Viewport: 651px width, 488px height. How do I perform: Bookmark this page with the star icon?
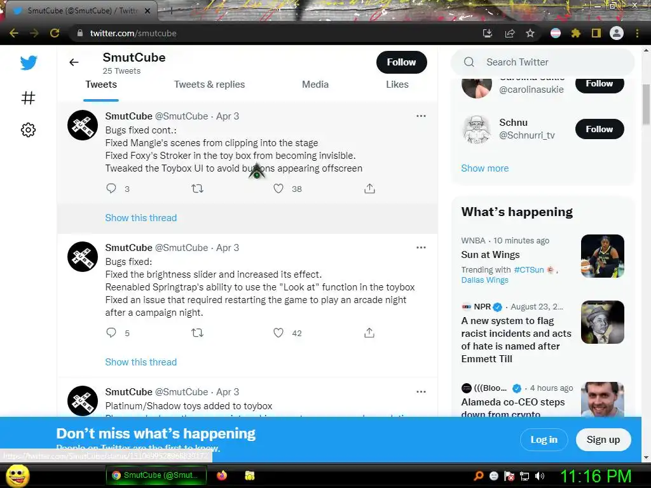coord(530,33)
